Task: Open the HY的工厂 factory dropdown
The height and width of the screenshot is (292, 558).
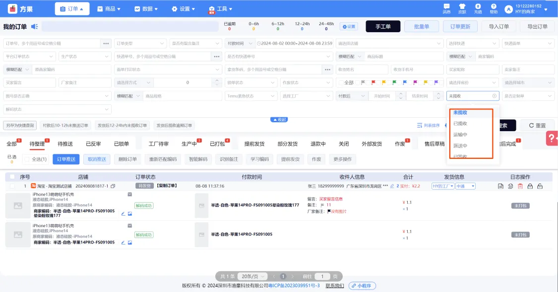Action: (442, 186)
